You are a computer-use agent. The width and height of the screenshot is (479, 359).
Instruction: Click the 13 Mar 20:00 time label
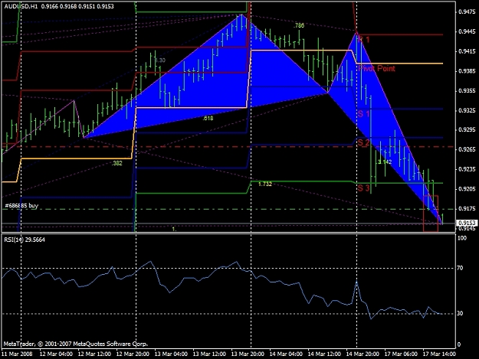pos(247,354)
